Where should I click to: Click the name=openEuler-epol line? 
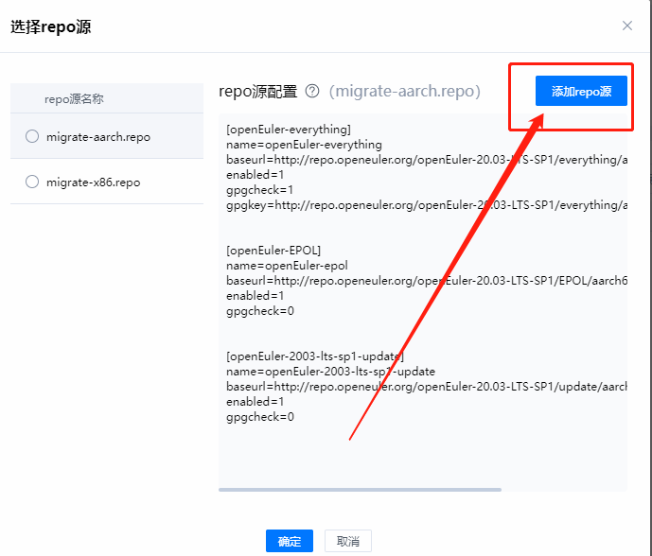(x=287, y=266)
